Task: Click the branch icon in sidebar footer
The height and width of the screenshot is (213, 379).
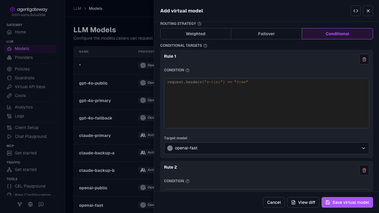Action: click(x=20, y=204)
